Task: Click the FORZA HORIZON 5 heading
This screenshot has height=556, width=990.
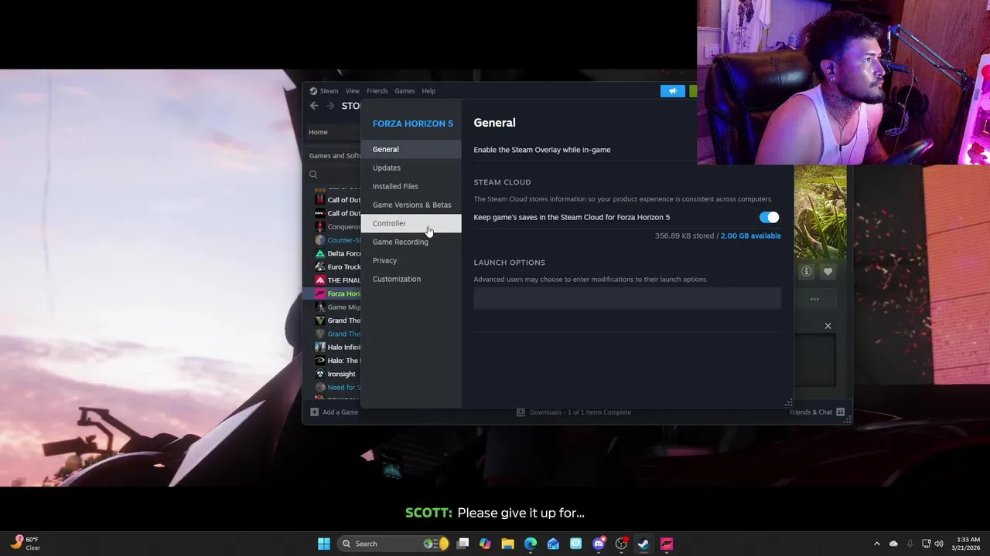Action: click(x=413, y=124)
